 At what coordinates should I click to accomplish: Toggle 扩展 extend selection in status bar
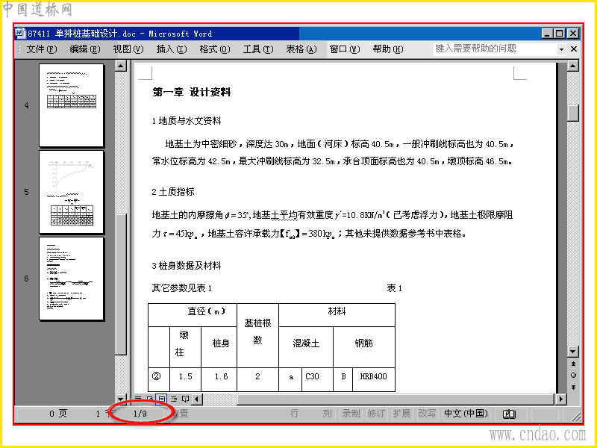(x=401, y=414)
